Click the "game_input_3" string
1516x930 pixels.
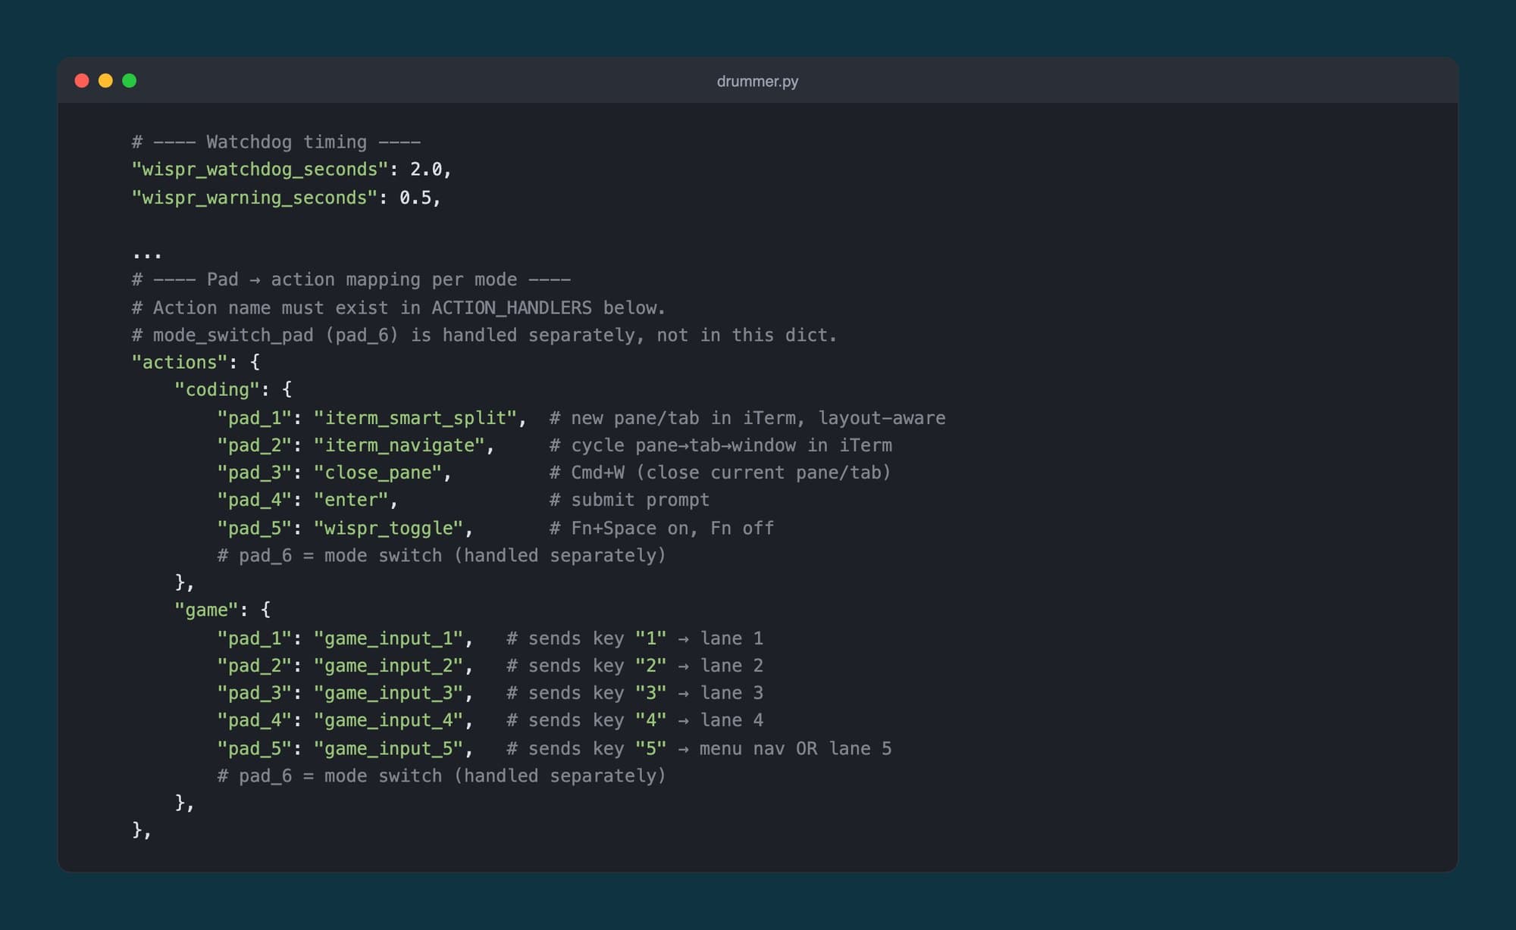point(389,693)
